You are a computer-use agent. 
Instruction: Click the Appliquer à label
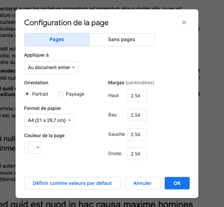tap(36, 55)
